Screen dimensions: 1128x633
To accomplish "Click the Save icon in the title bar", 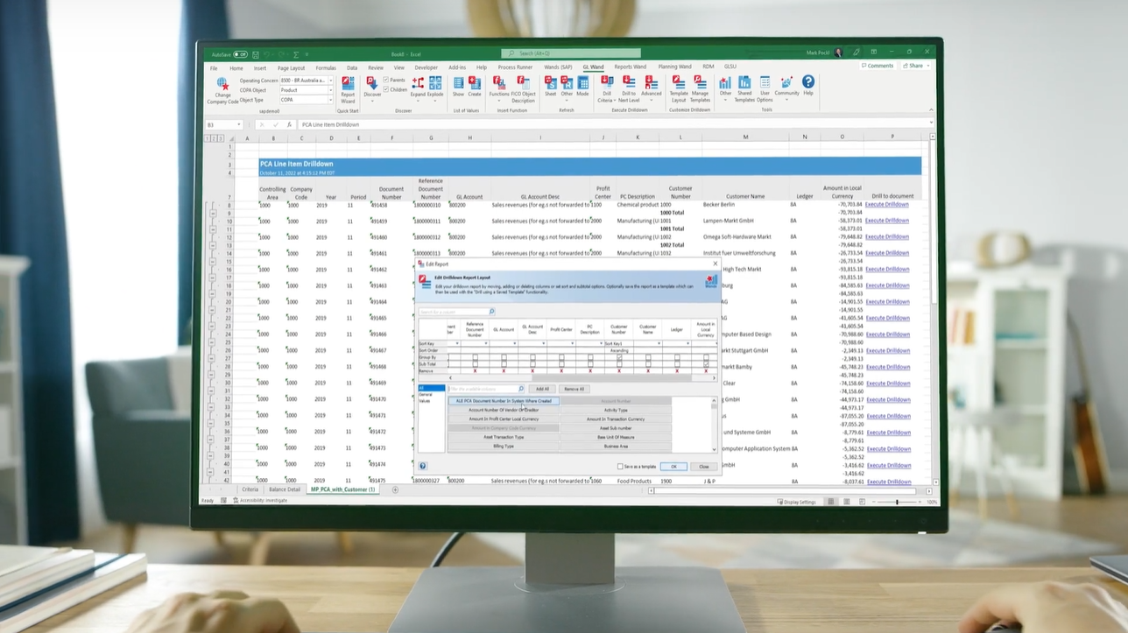I will [257, 54].
